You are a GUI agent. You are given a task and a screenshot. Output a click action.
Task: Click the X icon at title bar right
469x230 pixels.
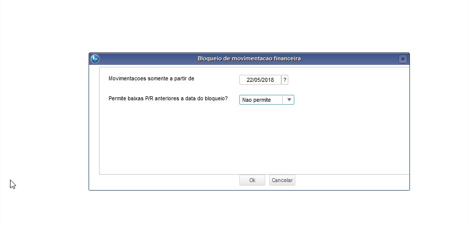click(402, 59)
